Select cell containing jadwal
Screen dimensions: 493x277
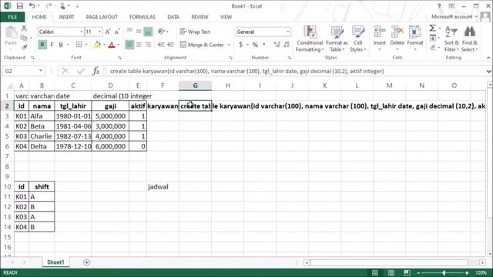(163, 187)
